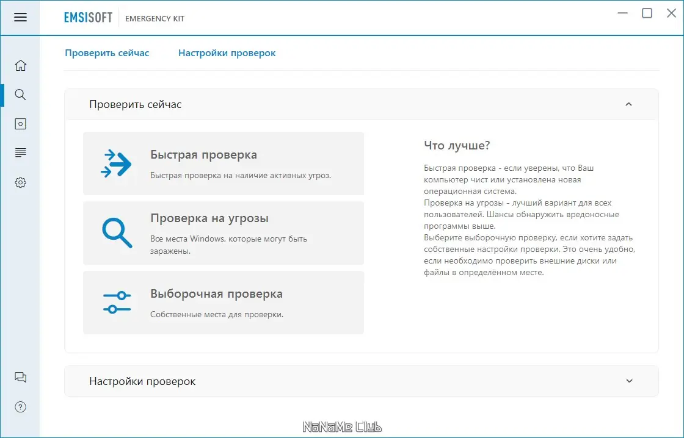Click the custom scan sliders icon

pyautogui.click(x=117, y=303)
